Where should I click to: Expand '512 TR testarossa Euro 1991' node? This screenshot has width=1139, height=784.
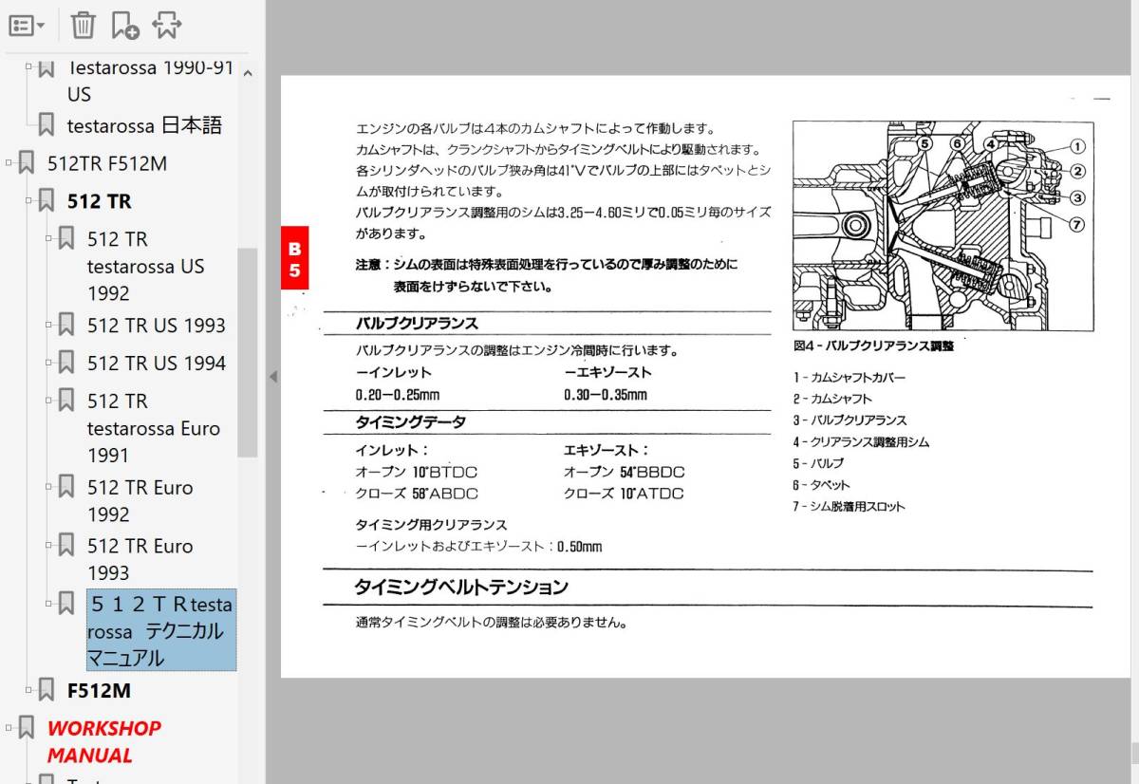(x=49, y=401)
